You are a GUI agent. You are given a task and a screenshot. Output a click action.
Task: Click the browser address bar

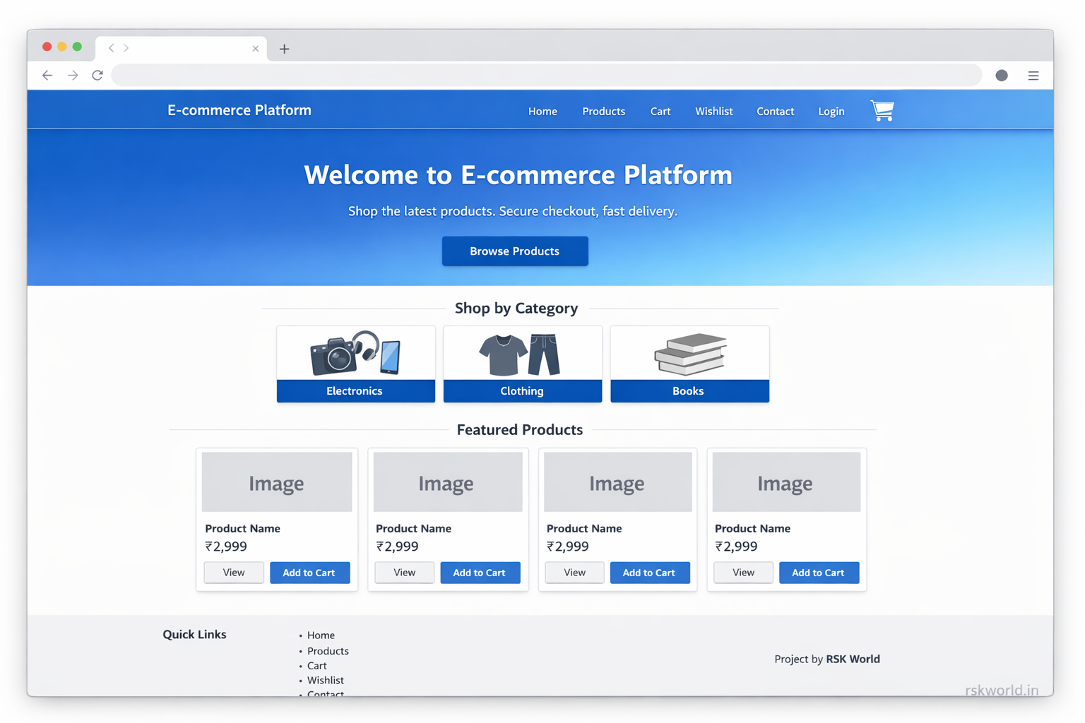(x=544, y=75)
